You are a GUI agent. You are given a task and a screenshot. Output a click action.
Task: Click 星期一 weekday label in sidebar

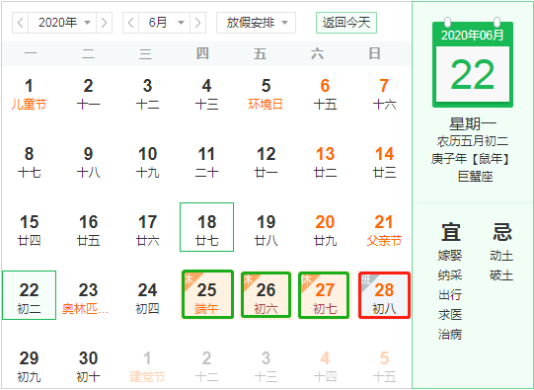pyautogui.click(x=473, y=124)
